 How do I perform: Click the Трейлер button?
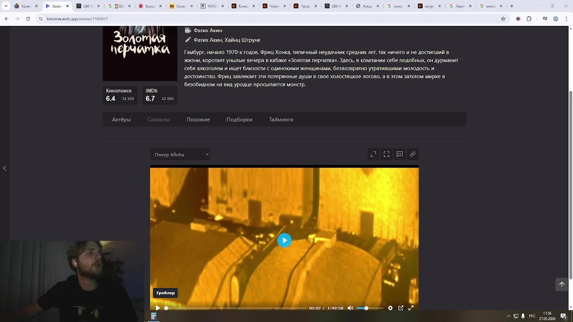[x=166, y=293]
